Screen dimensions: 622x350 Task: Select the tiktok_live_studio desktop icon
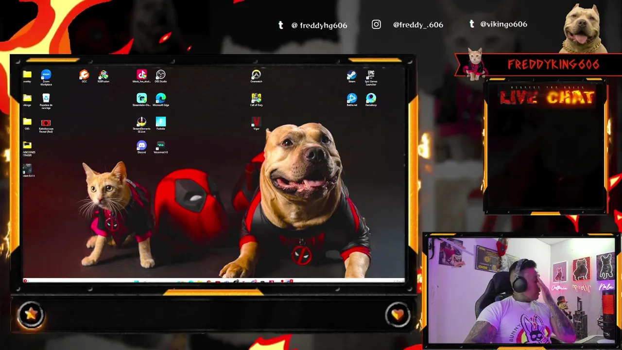pyautogui.click(x=141, y=76)
